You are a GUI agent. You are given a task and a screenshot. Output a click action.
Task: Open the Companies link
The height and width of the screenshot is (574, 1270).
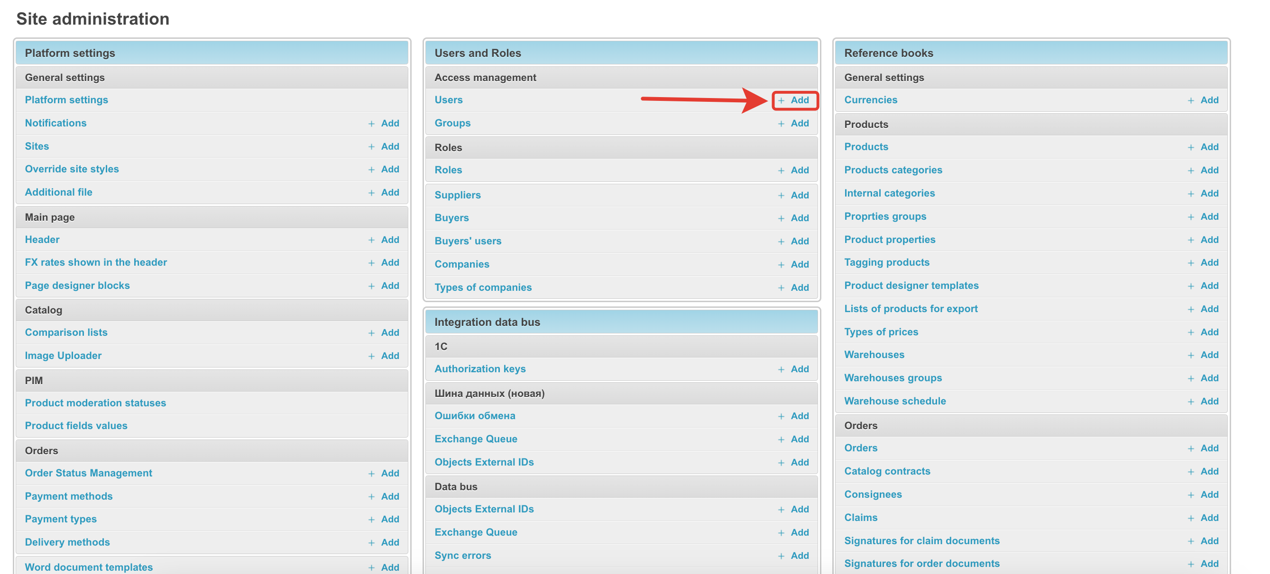[462, 264]
